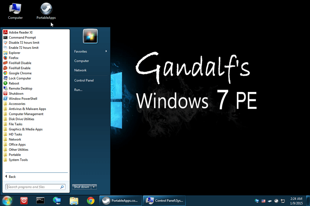Click Enable 72 hours limit entry
310x206 pixels.
click(21, 48)
